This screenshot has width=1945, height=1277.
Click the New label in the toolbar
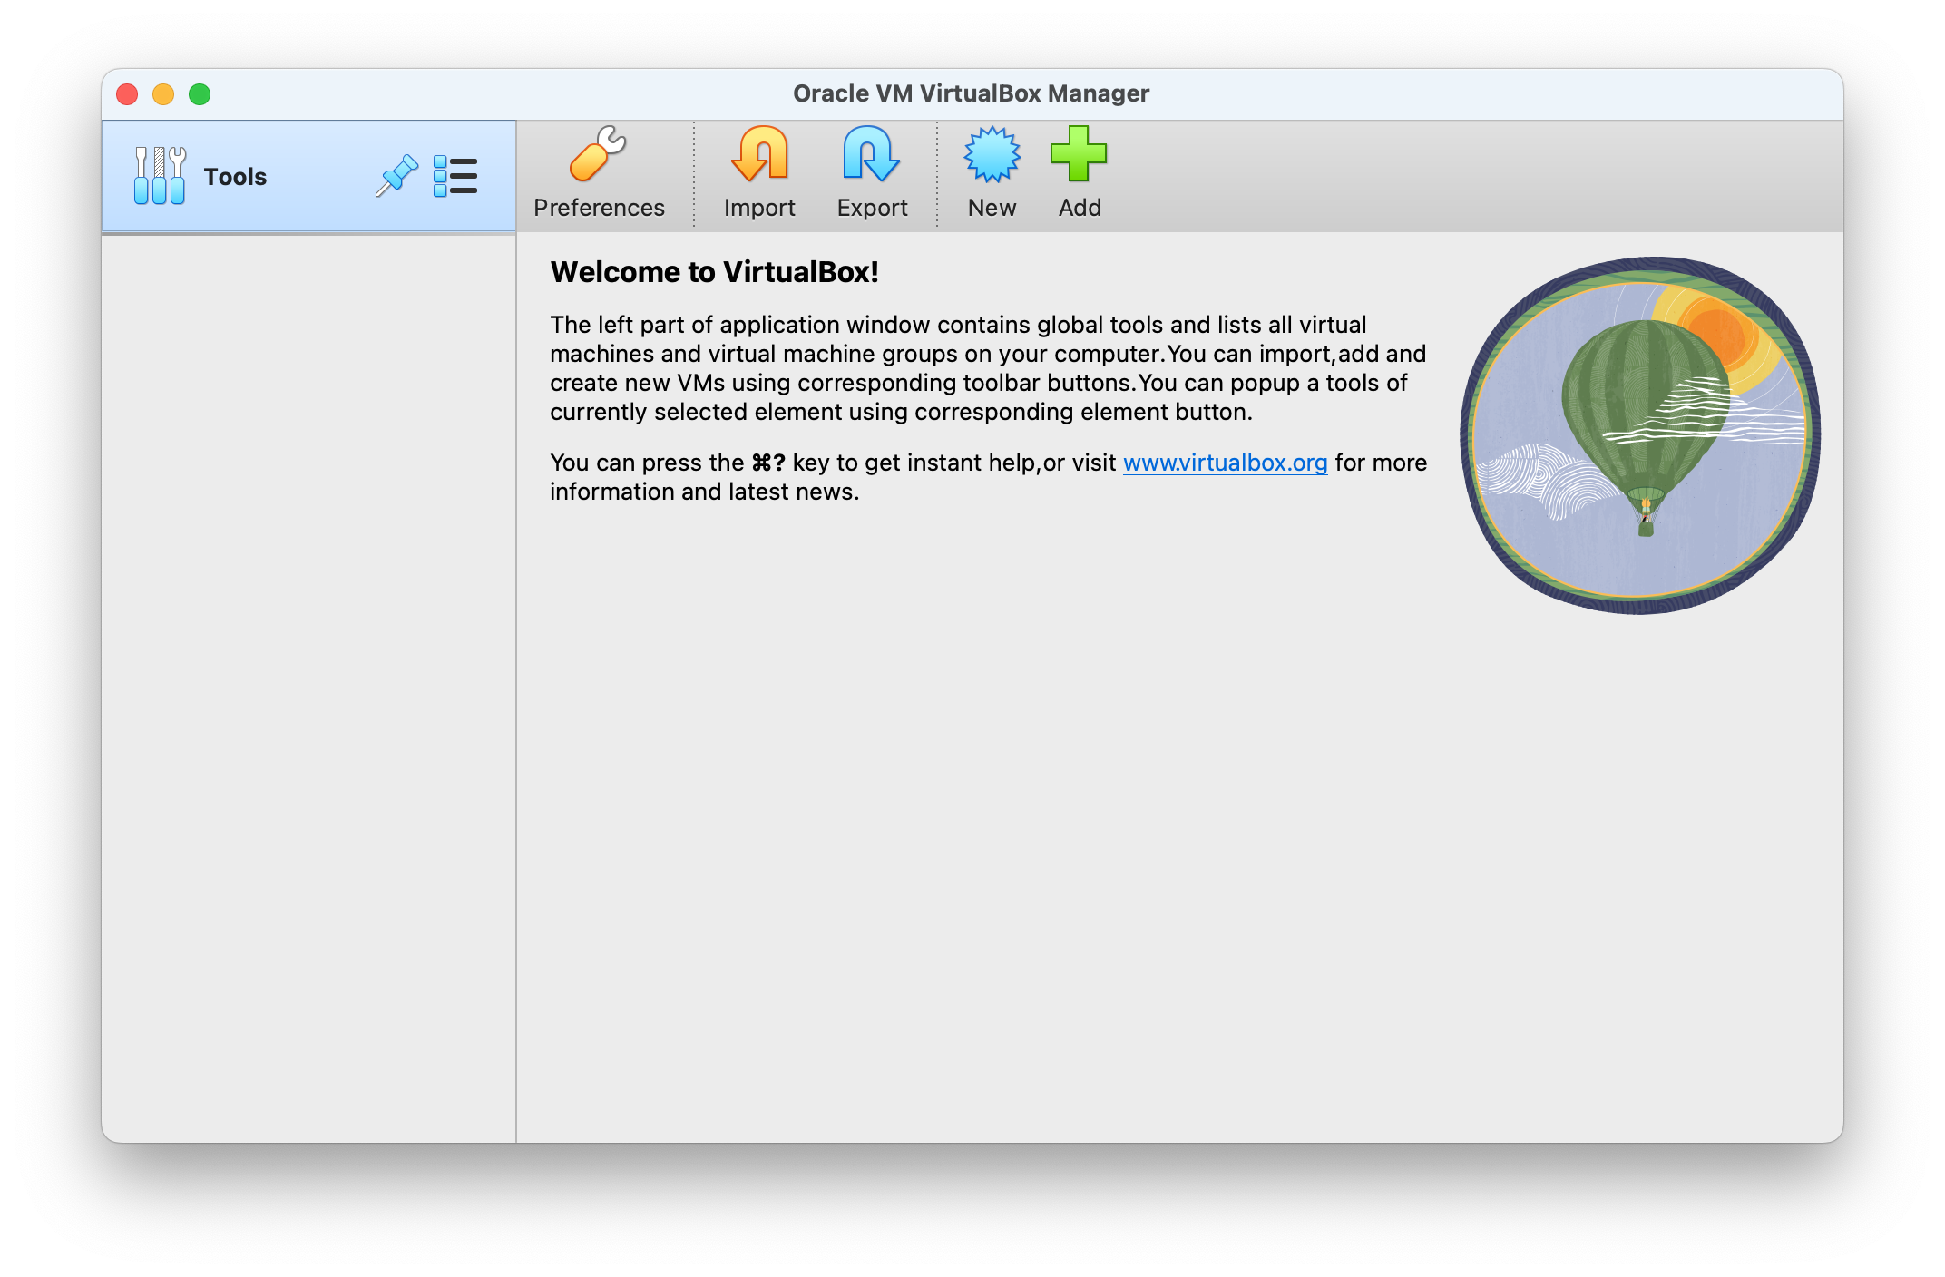click(992, 208)
